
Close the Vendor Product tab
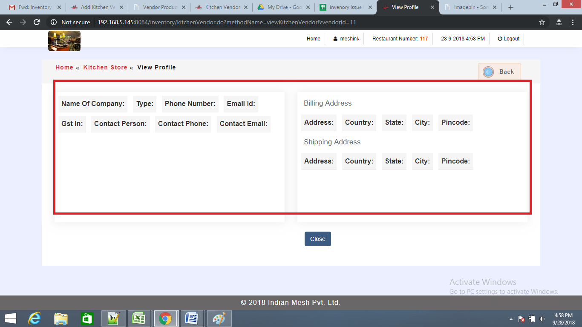point(184,7)
